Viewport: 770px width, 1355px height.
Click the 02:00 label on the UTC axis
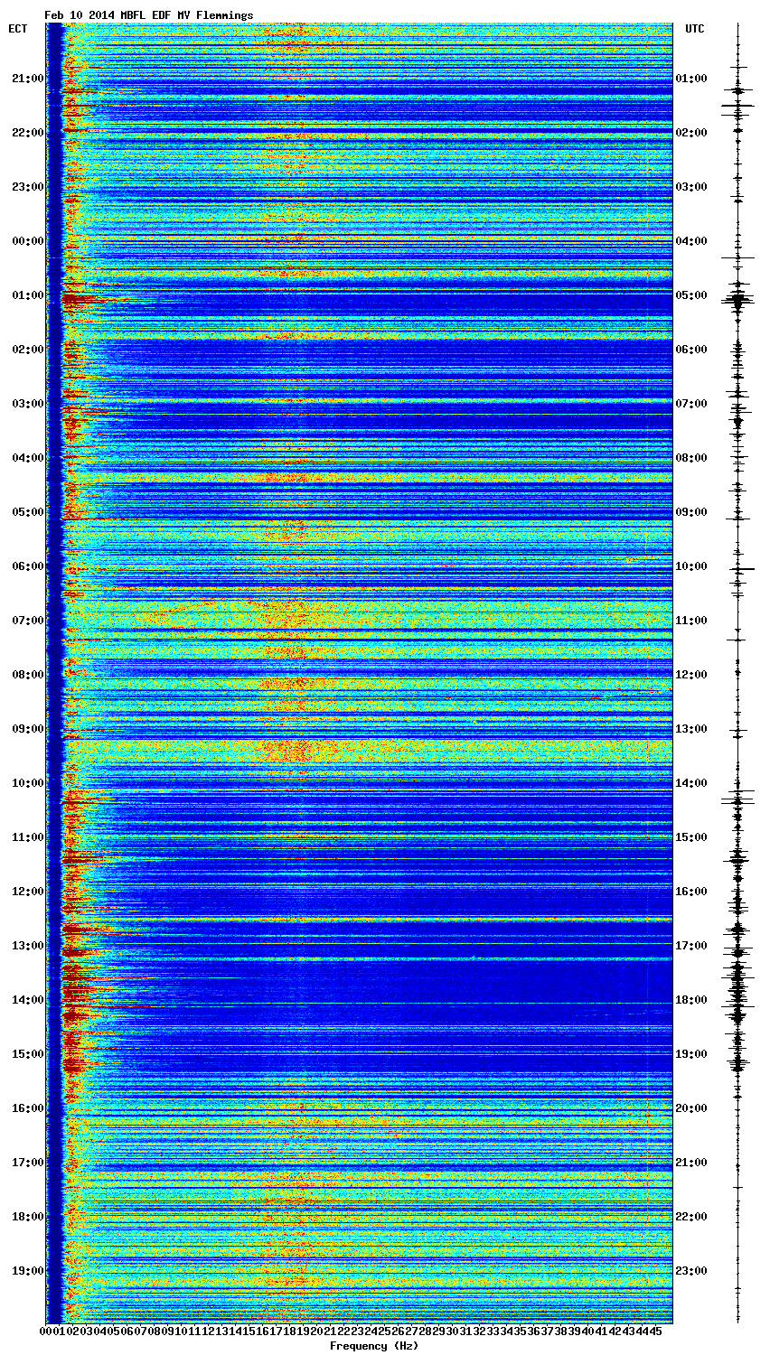(x=691, y=133)
